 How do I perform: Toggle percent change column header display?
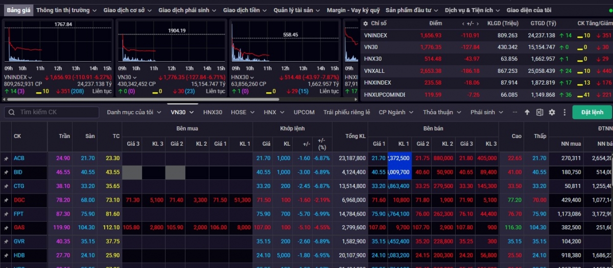pos(321,144)
